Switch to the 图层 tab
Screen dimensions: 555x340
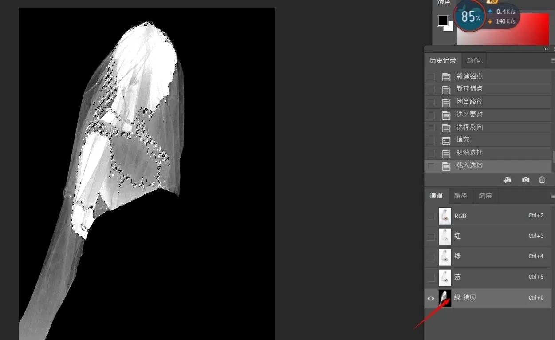485,196
